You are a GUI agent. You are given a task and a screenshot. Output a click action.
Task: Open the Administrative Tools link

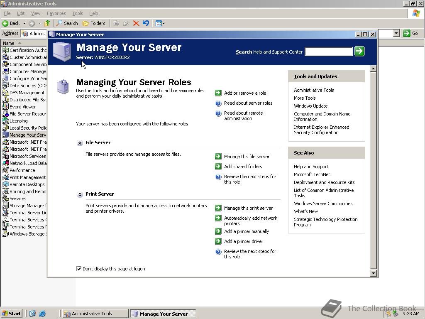[x=314, y=90]
